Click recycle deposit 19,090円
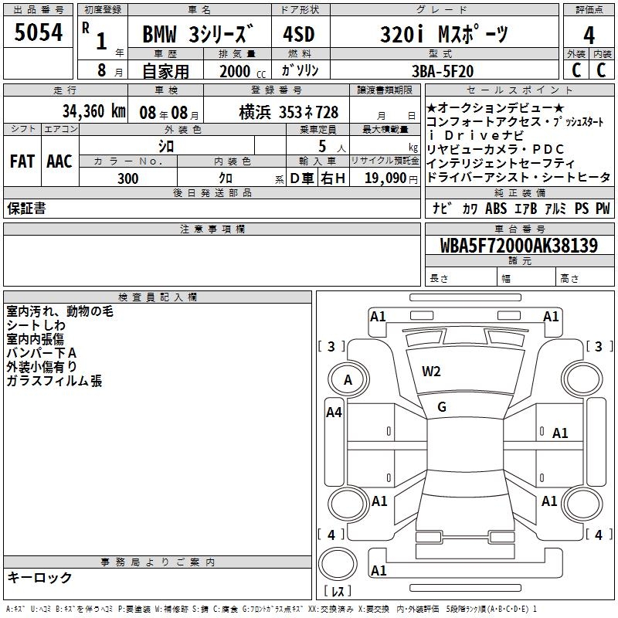 point(391,178)
